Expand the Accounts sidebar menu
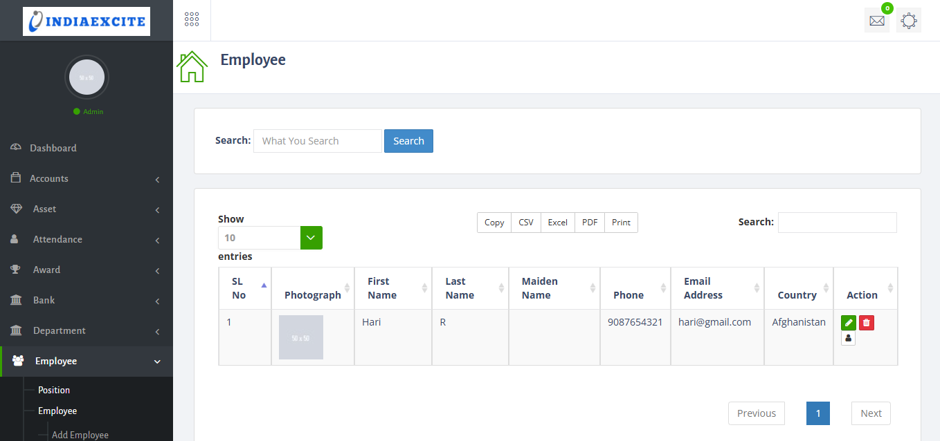Image resolution: width=940 pixels, height=441 pixels. coord(87,178)
